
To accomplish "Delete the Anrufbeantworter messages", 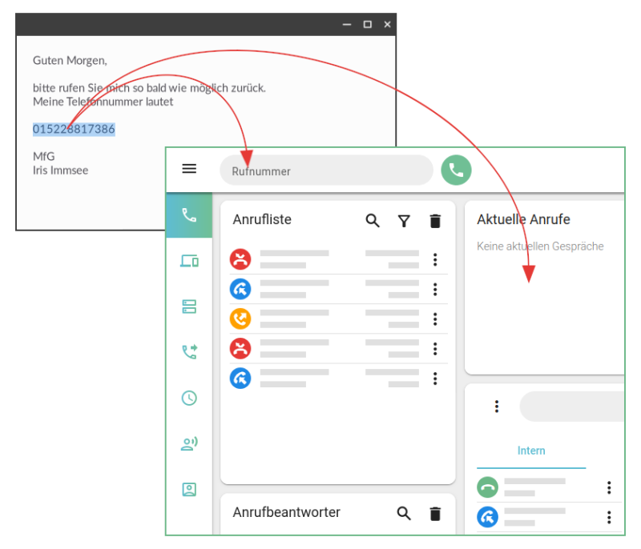I will click(435, 514).
